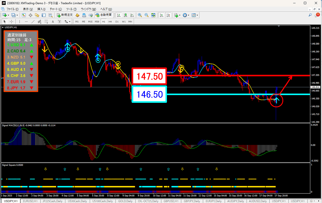
Task: Open the 挿入 menu
Action: pyautogui.click(x=41, y=9)
